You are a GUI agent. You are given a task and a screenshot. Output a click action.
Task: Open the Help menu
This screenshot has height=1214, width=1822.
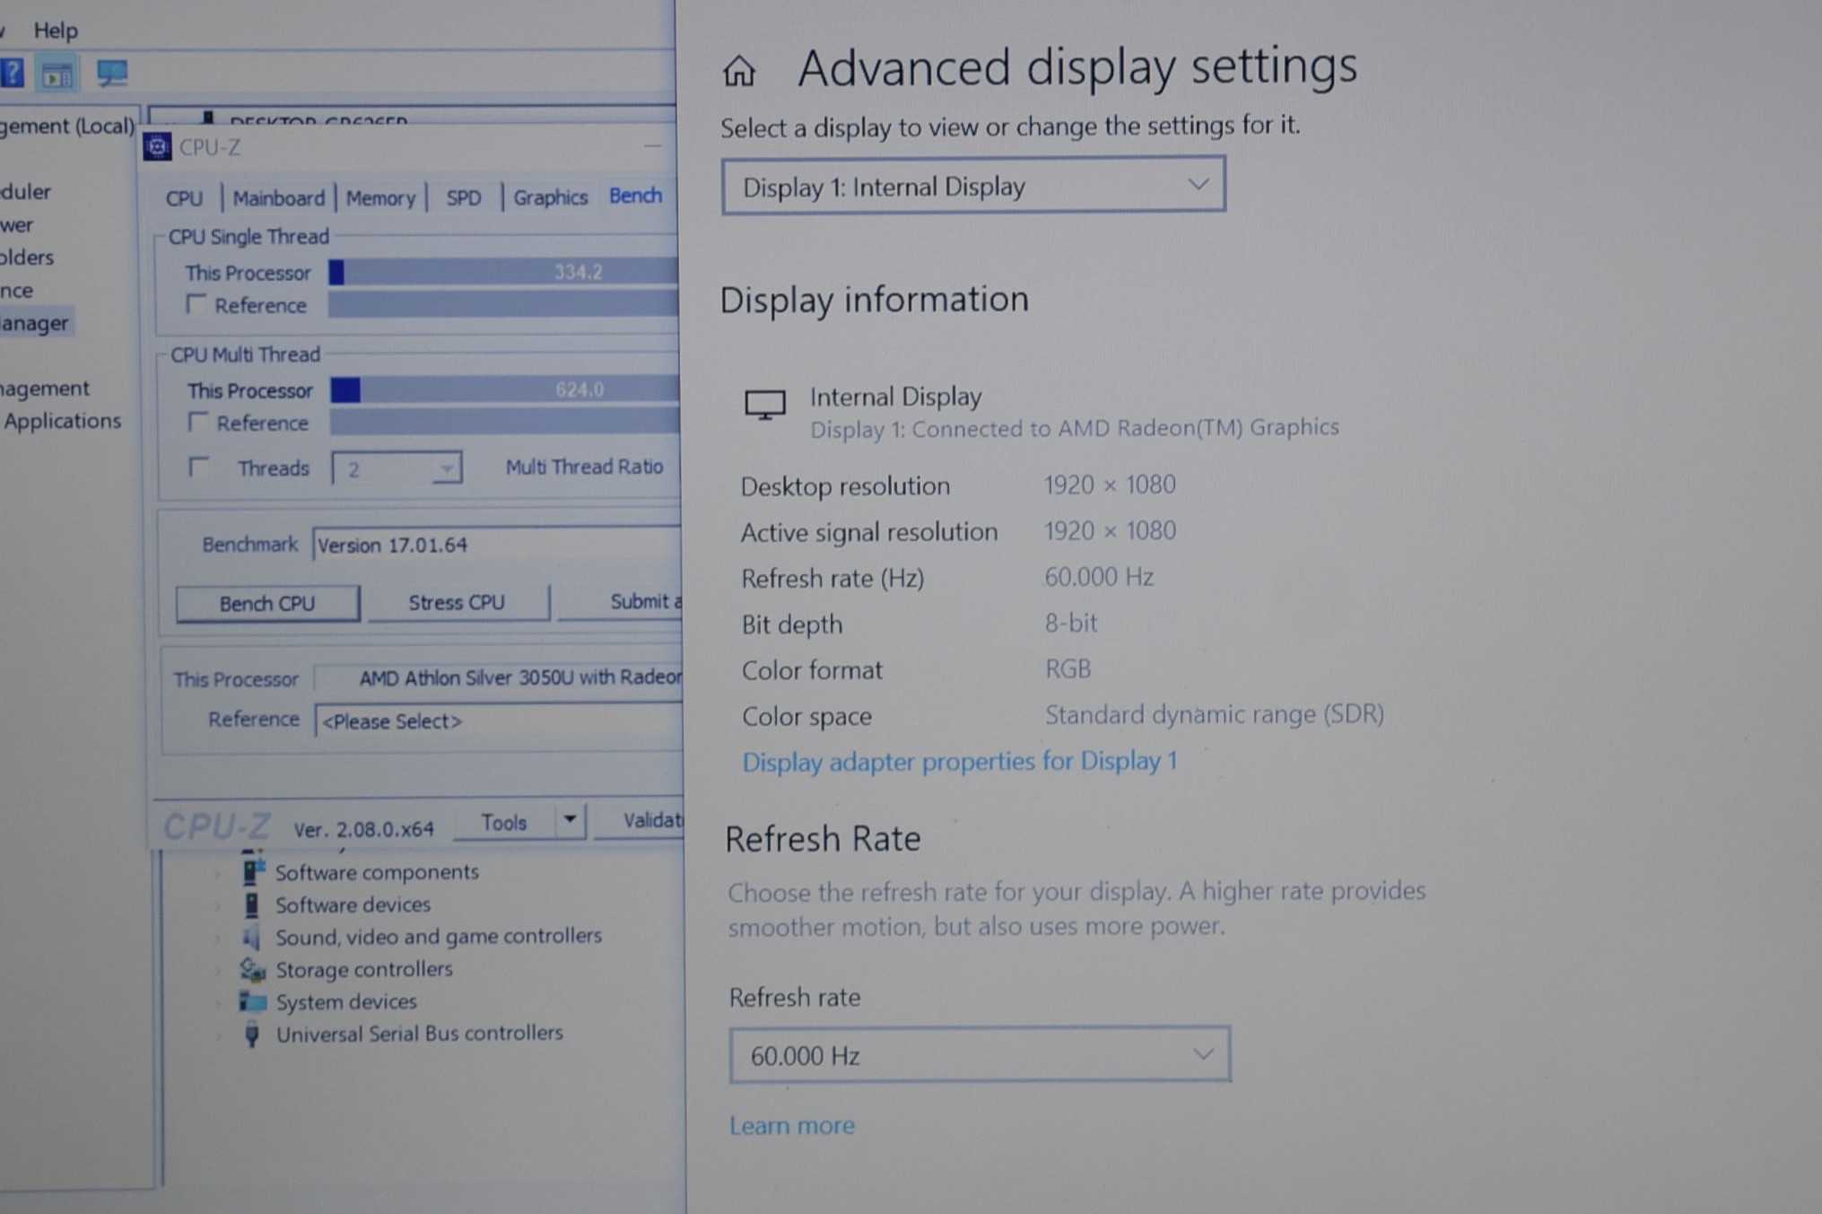pyautogui.click(x=56, y=31)
